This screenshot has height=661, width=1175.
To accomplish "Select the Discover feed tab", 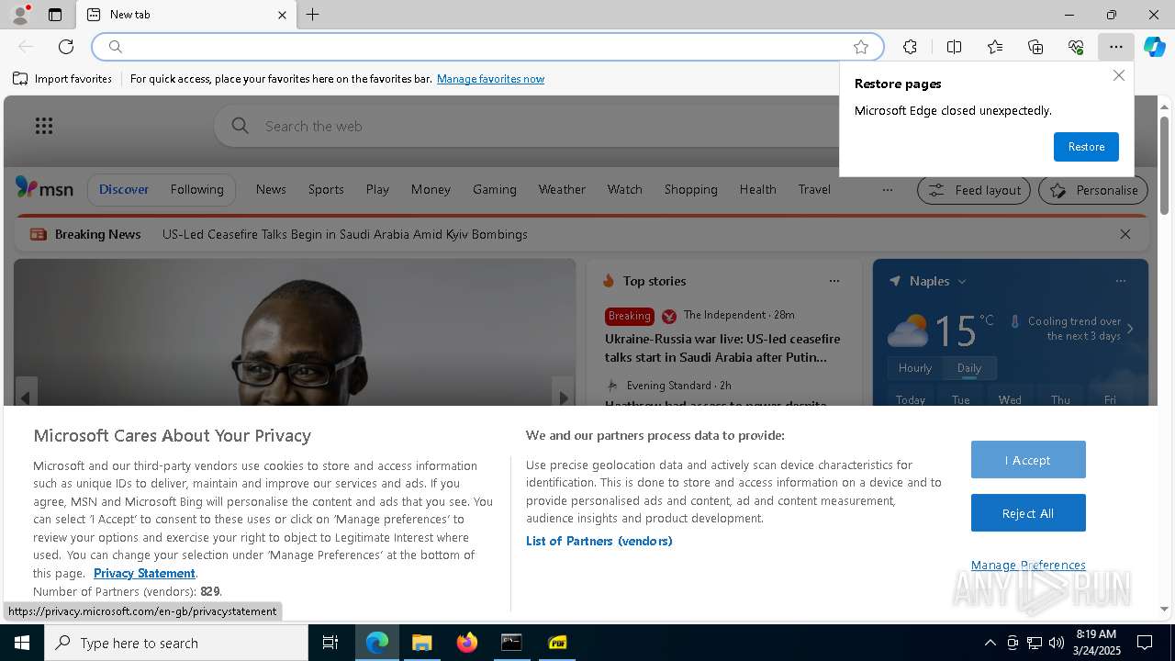I will (x=124, y=190).
